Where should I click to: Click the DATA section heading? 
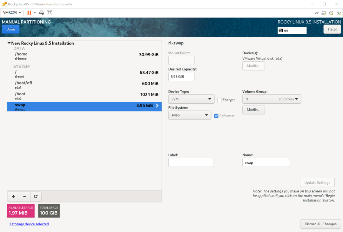pyautogui.click(x=19, y=48)
